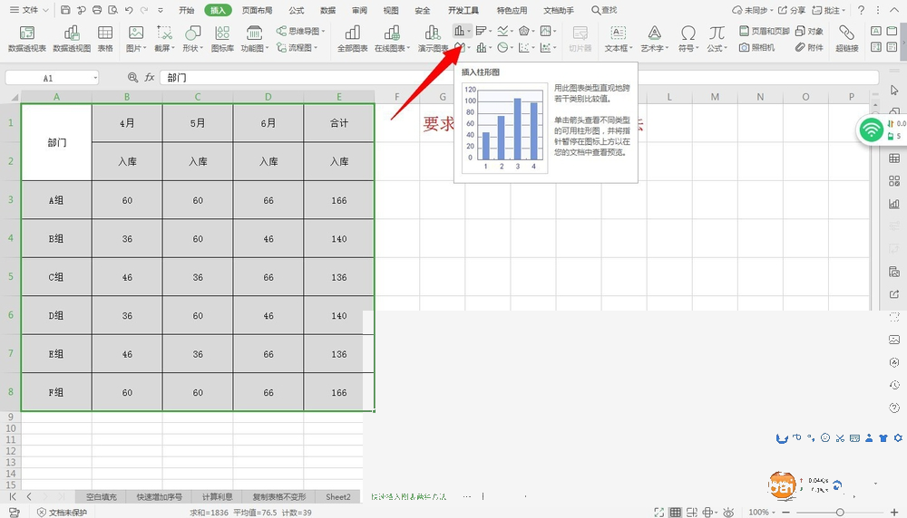Insert an attachment (附件)
Screen dimensions: 907x518
pyautogui.click(x=809, y=47)
